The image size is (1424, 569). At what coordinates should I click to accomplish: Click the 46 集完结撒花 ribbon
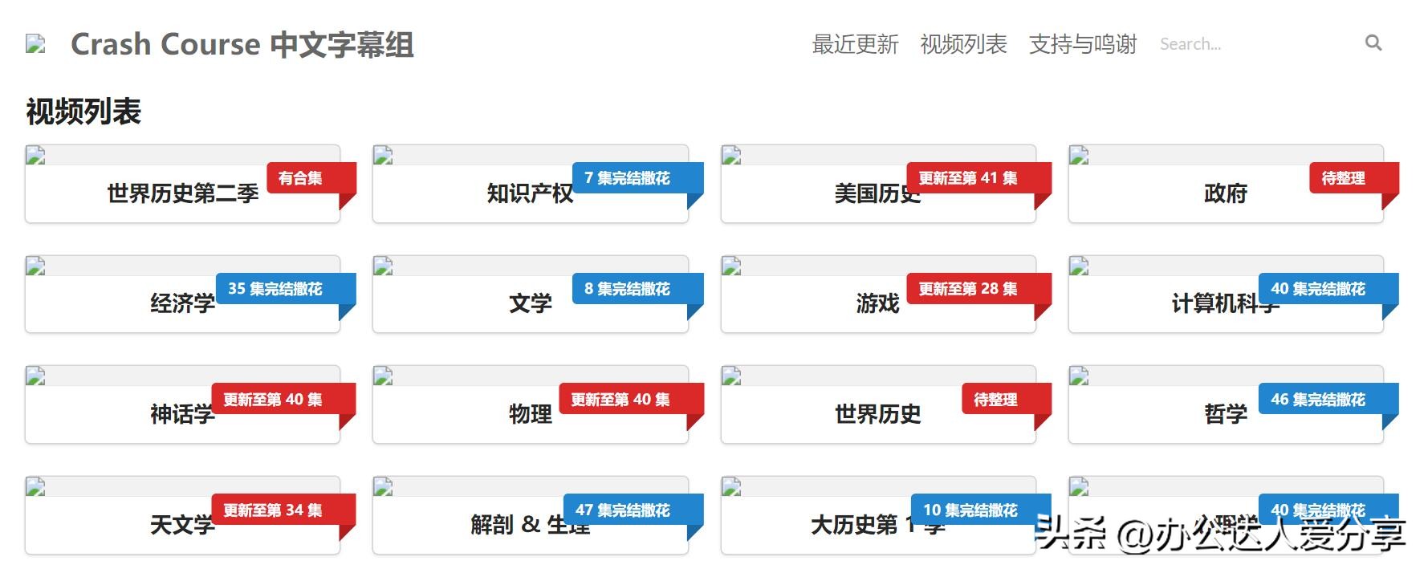click(1328, 400)
